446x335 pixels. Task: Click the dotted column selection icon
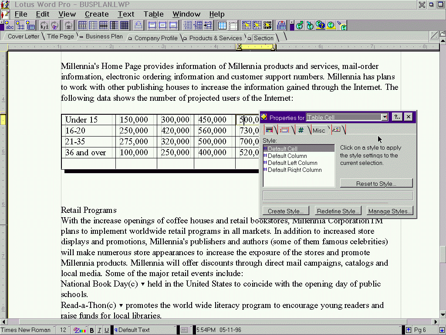pyautogui.click(x=187, y=26)
